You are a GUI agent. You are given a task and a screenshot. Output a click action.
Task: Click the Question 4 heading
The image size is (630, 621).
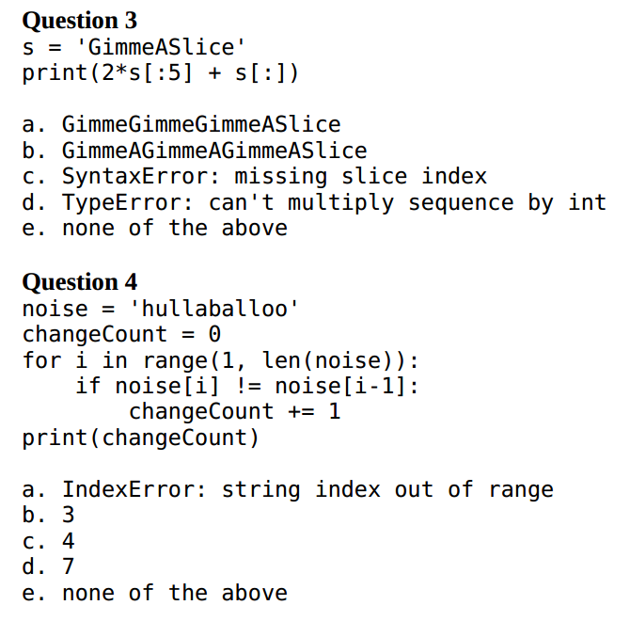[x=80, y=281]
